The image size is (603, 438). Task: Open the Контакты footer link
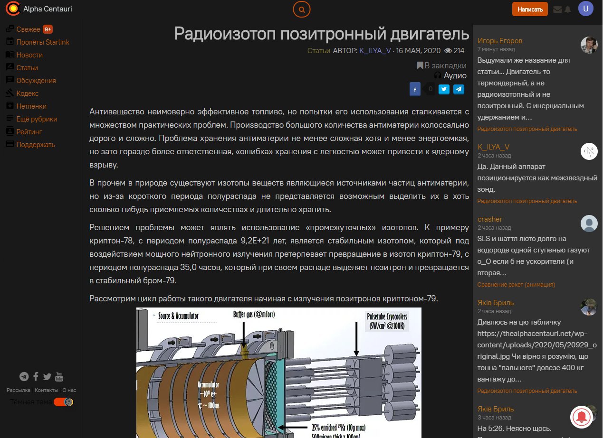coord(47,390)
